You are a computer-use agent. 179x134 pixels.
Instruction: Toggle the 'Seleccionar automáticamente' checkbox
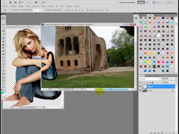(x=11, y=10)
